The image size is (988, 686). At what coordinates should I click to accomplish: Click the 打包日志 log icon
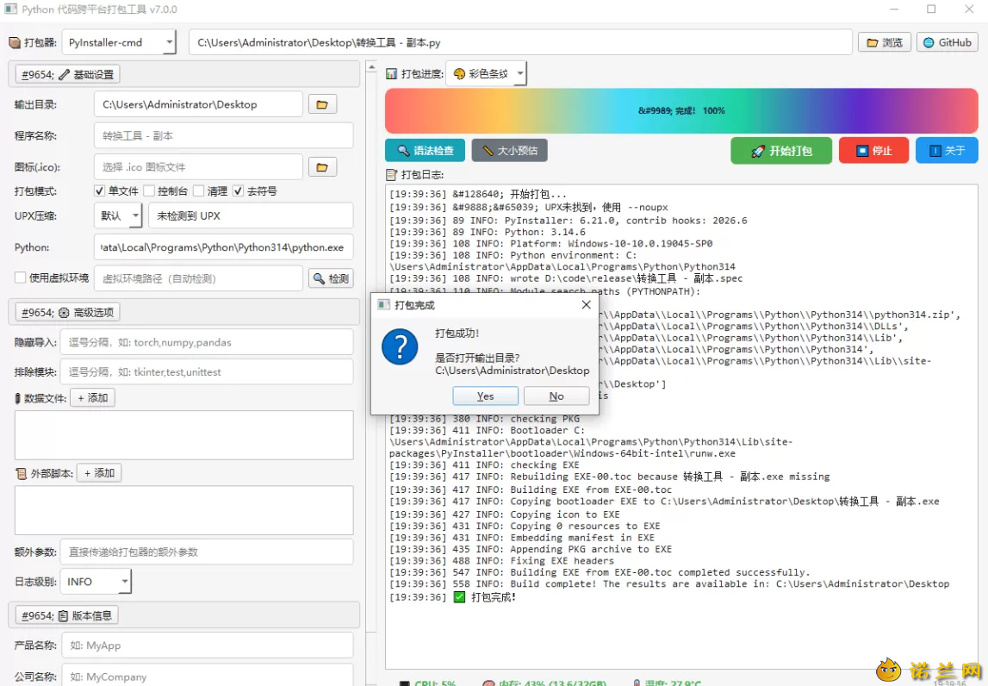point(391,175)
